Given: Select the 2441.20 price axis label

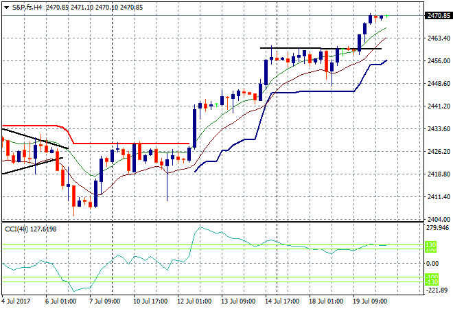Looking at the screenshot, I should point(439,106).
